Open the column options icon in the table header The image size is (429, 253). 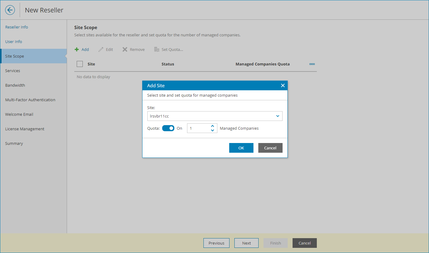coord(312,64)
